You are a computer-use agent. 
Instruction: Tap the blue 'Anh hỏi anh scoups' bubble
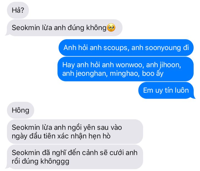click(126, 48)
